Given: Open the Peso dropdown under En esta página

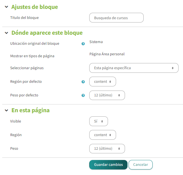Looking at the screenshot, I should click(x=107, y=149).
